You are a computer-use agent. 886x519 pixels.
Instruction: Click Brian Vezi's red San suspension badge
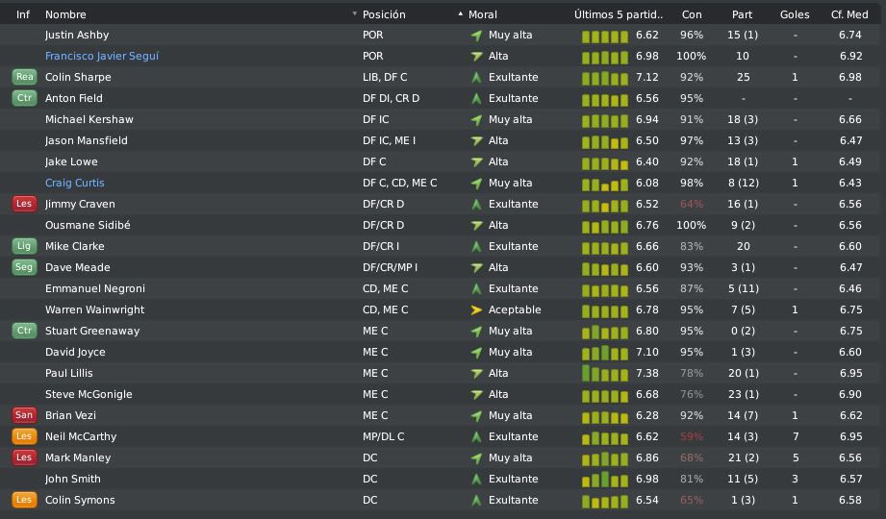pos(24,415)
